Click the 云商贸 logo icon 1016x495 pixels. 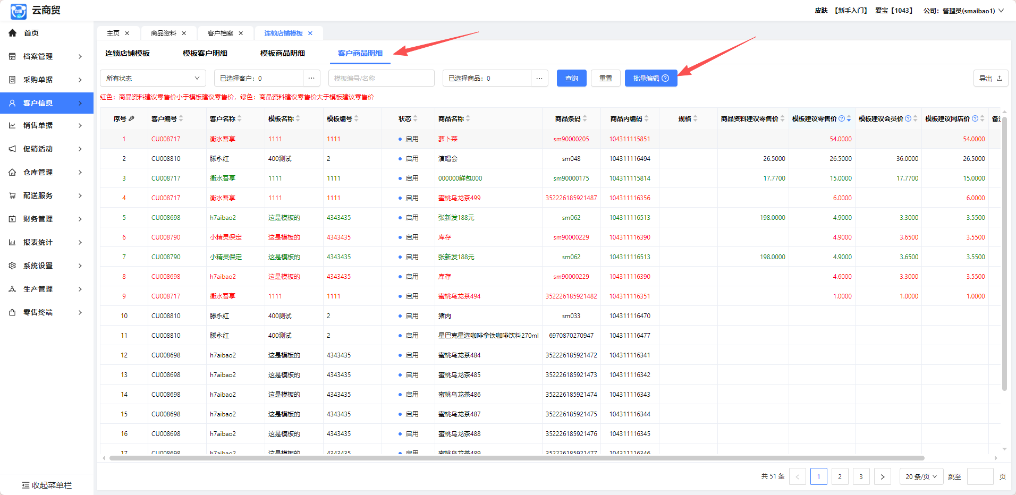click(18, 11)
